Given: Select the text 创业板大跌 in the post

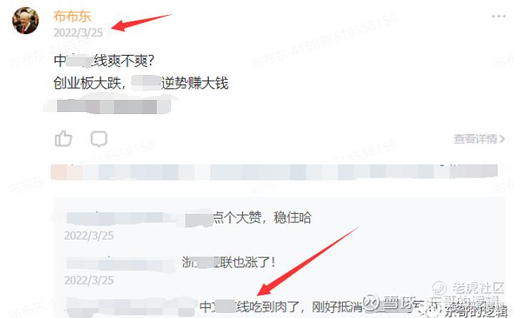Looking at the screenshot, I should click(87, 83).
